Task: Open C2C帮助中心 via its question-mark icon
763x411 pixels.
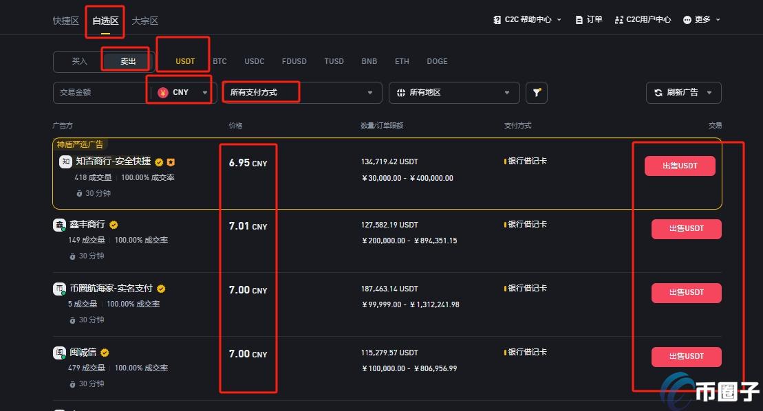Action: coord(497,19)
